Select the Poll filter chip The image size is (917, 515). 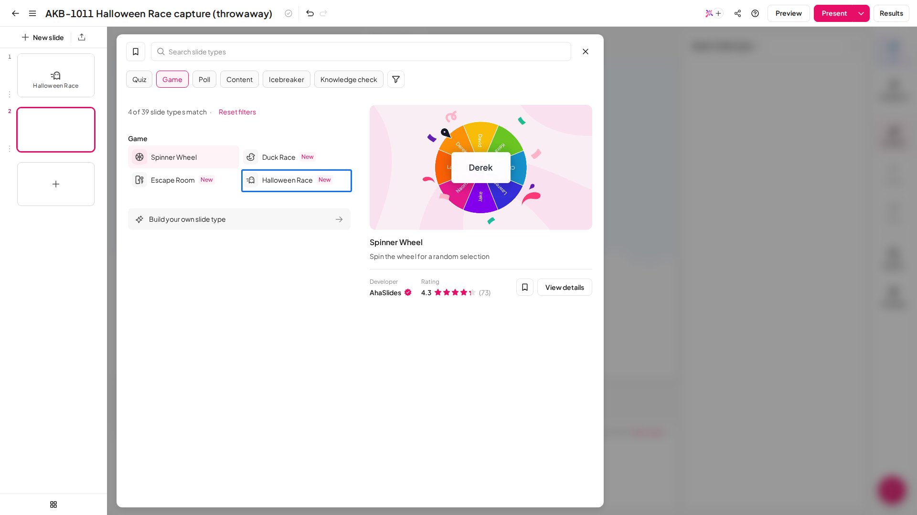tap(204, 79)
